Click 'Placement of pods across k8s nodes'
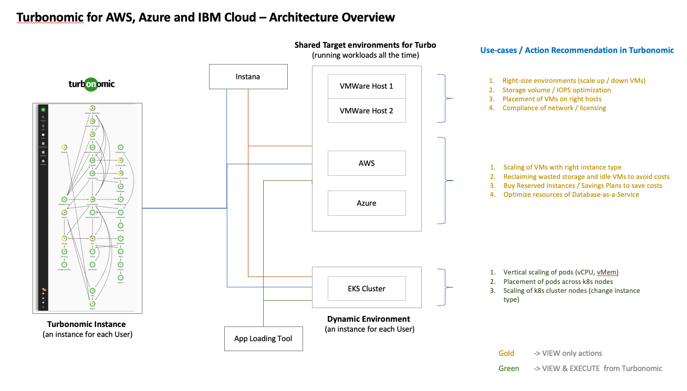Viewport: 687px width, 391px height. click(558, 281)
